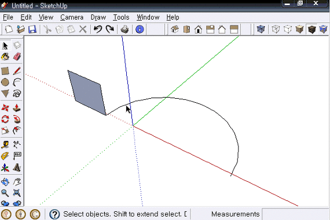Choose the Follow Me tool
Screen dimensions: 330x220
coord(17,119)
